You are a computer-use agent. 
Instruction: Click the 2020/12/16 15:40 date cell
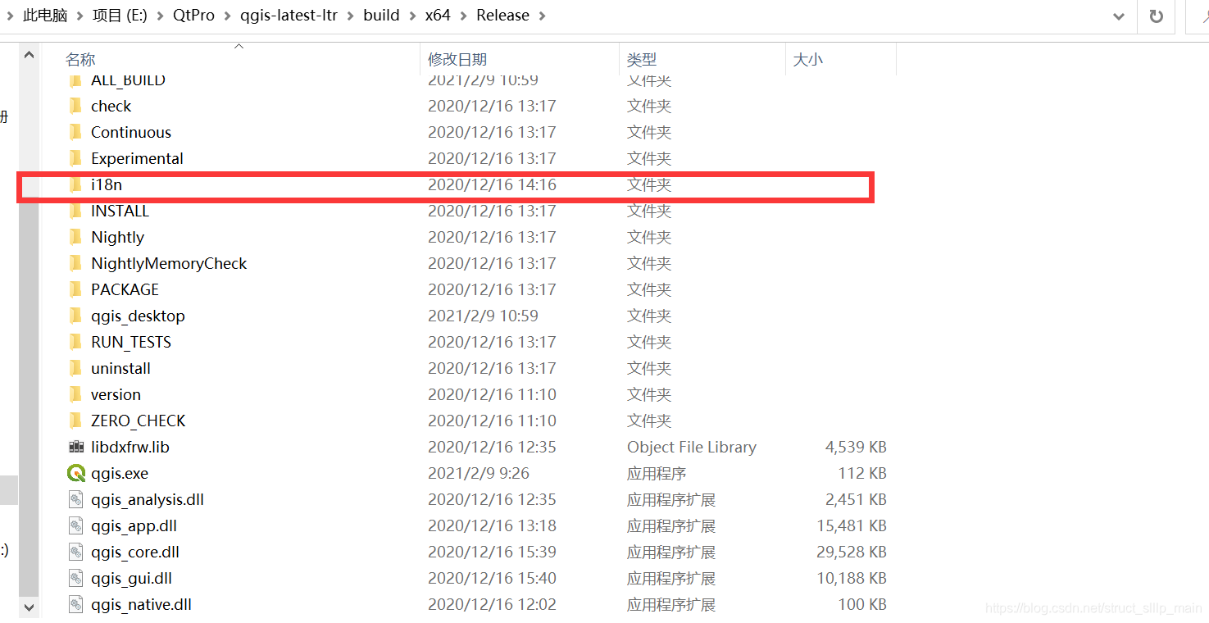(492, 578)
